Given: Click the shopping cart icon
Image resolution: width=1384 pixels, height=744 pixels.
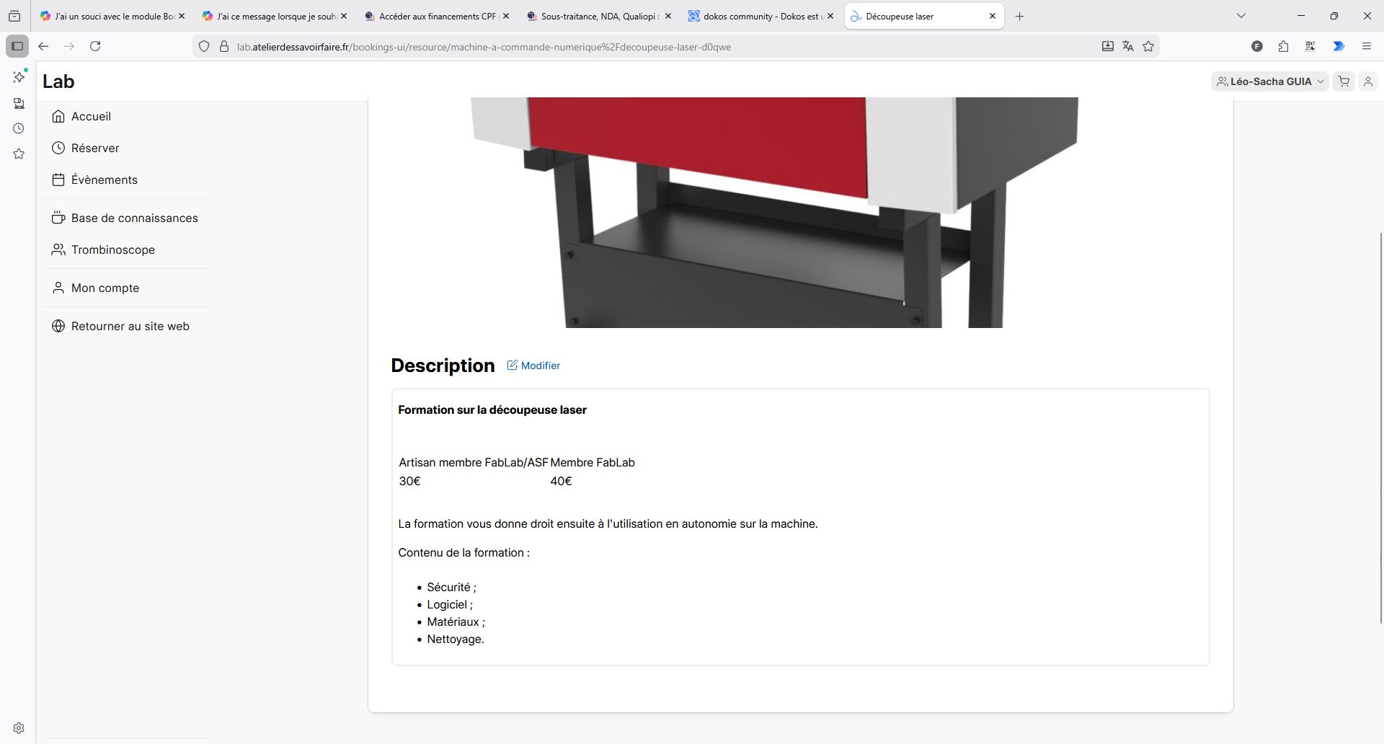Looking at the screenshot, I should point(1344,81).
